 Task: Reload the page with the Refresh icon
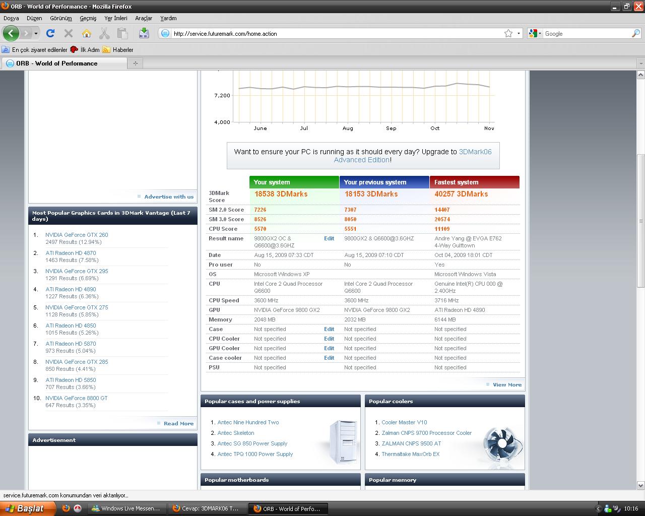tap(50, 33)
